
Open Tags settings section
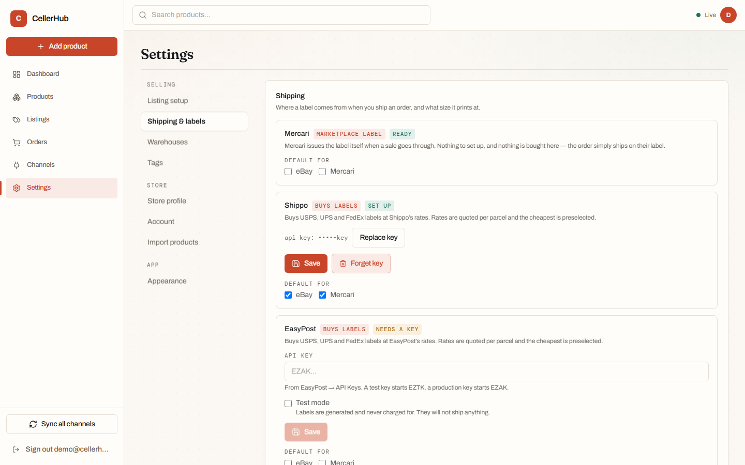(x=195, y=163)
